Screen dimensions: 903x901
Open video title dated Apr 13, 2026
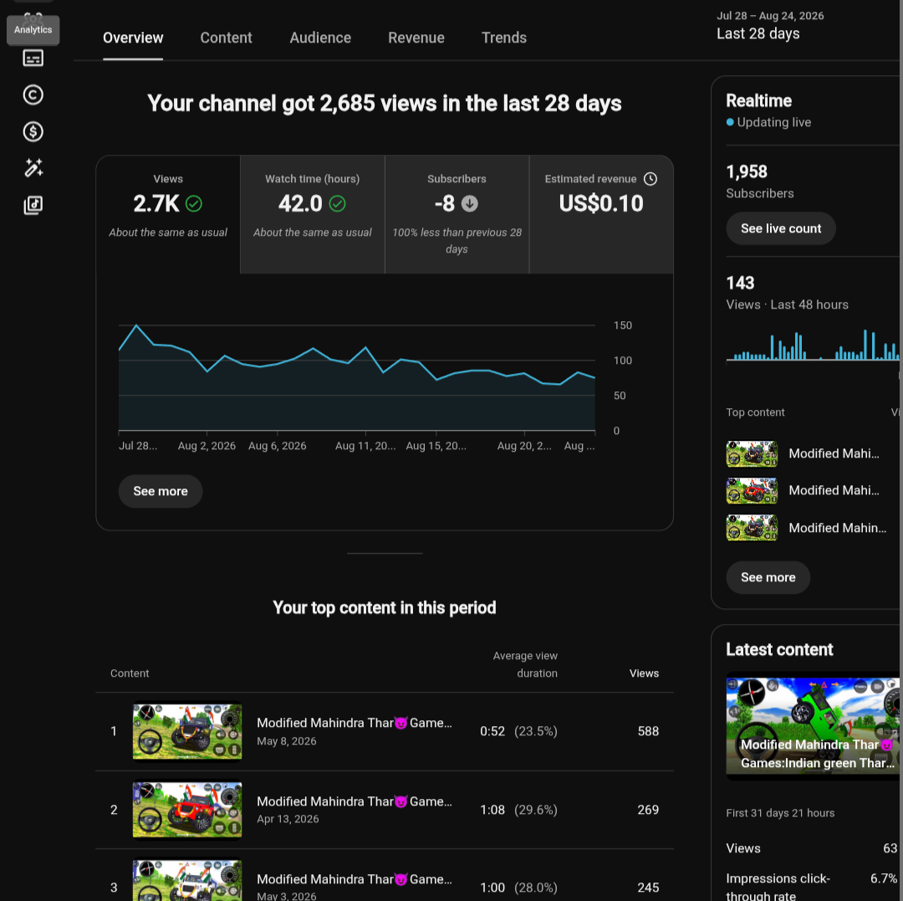[355, 801]
